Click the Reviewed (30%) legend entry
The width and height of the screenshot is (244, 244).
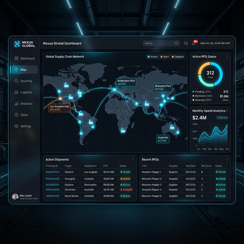tap(202, 96)
